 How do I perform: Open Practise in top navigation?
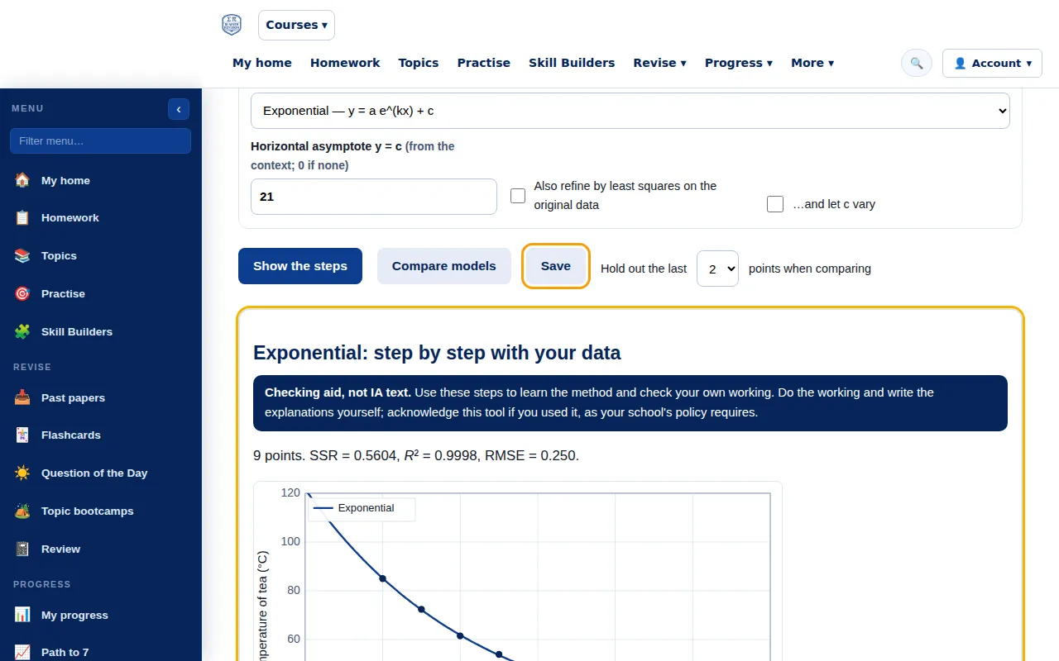click(484, 63)
